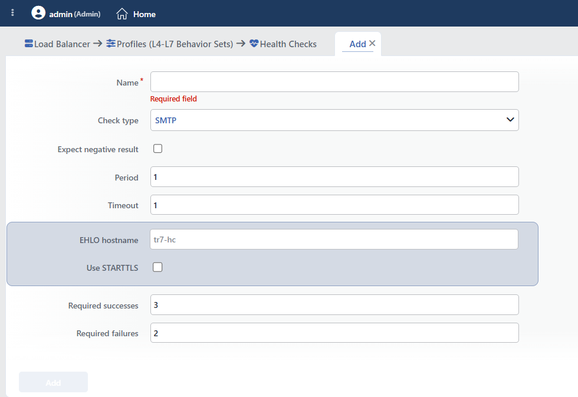The image size is (578, 397).
Task: Click the 'Period' label
Action: point(126,178)
